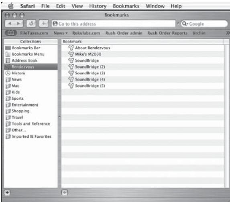The height and width of the screenshot is (202, 230).
Task: Click the Entertainment folder icon
Action: point(8,105)
